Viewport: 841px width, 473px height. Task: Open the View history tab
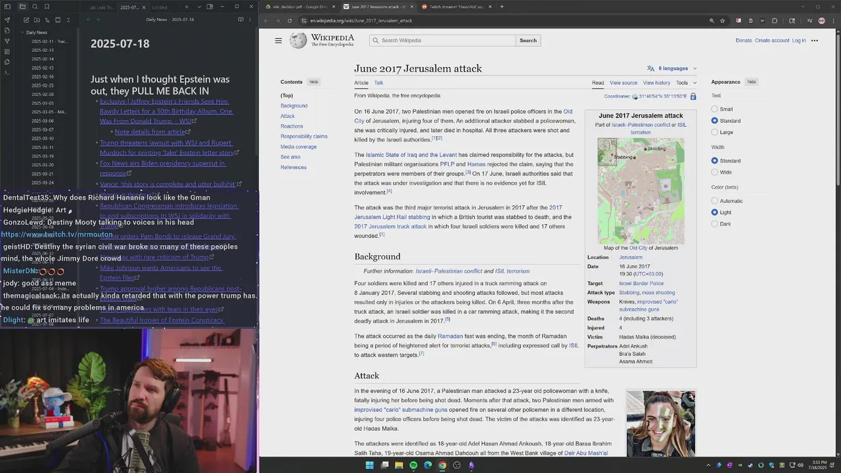click(x=656, y=83)
